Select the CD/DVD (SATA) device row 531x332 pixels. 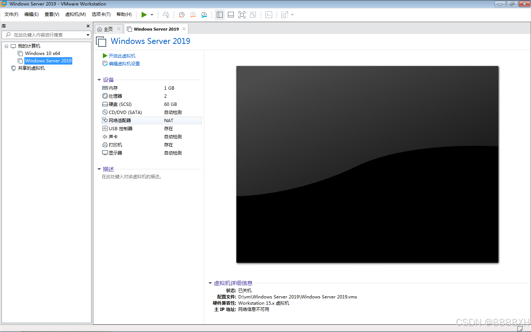(152, 113)
